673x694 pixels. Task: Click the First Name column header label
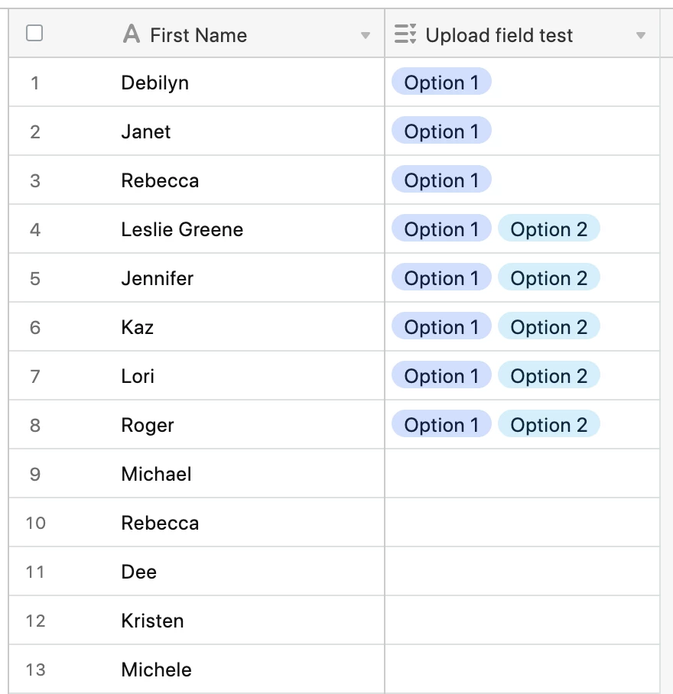click(198, 35)
